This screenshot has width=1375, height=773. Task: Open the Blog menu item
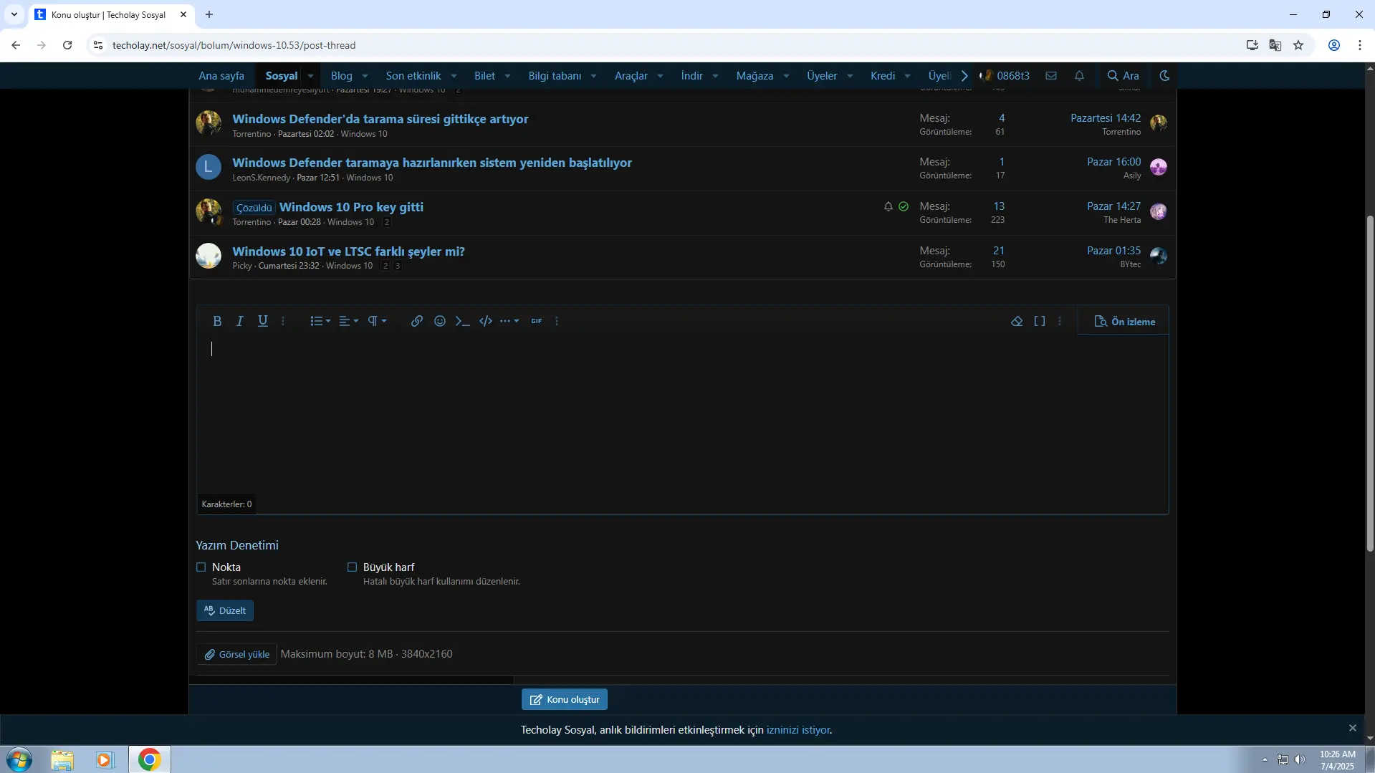(x=342, y=75)
